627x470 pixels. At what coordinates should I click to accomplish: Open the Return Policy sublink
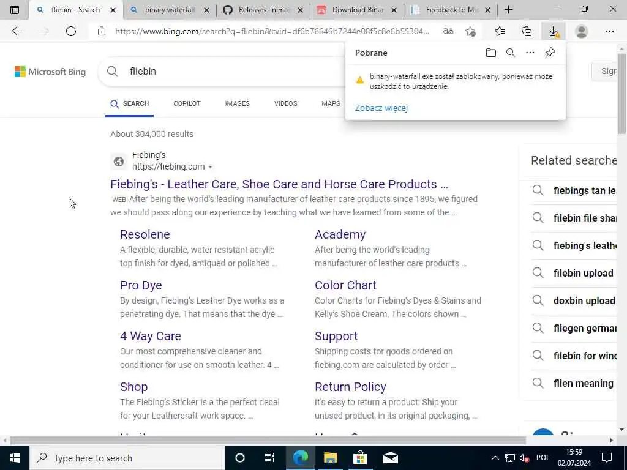350,387
